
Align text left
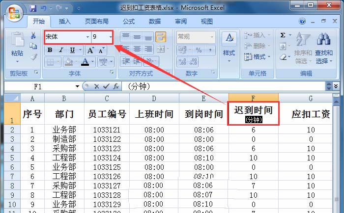[x=125, y=49]
